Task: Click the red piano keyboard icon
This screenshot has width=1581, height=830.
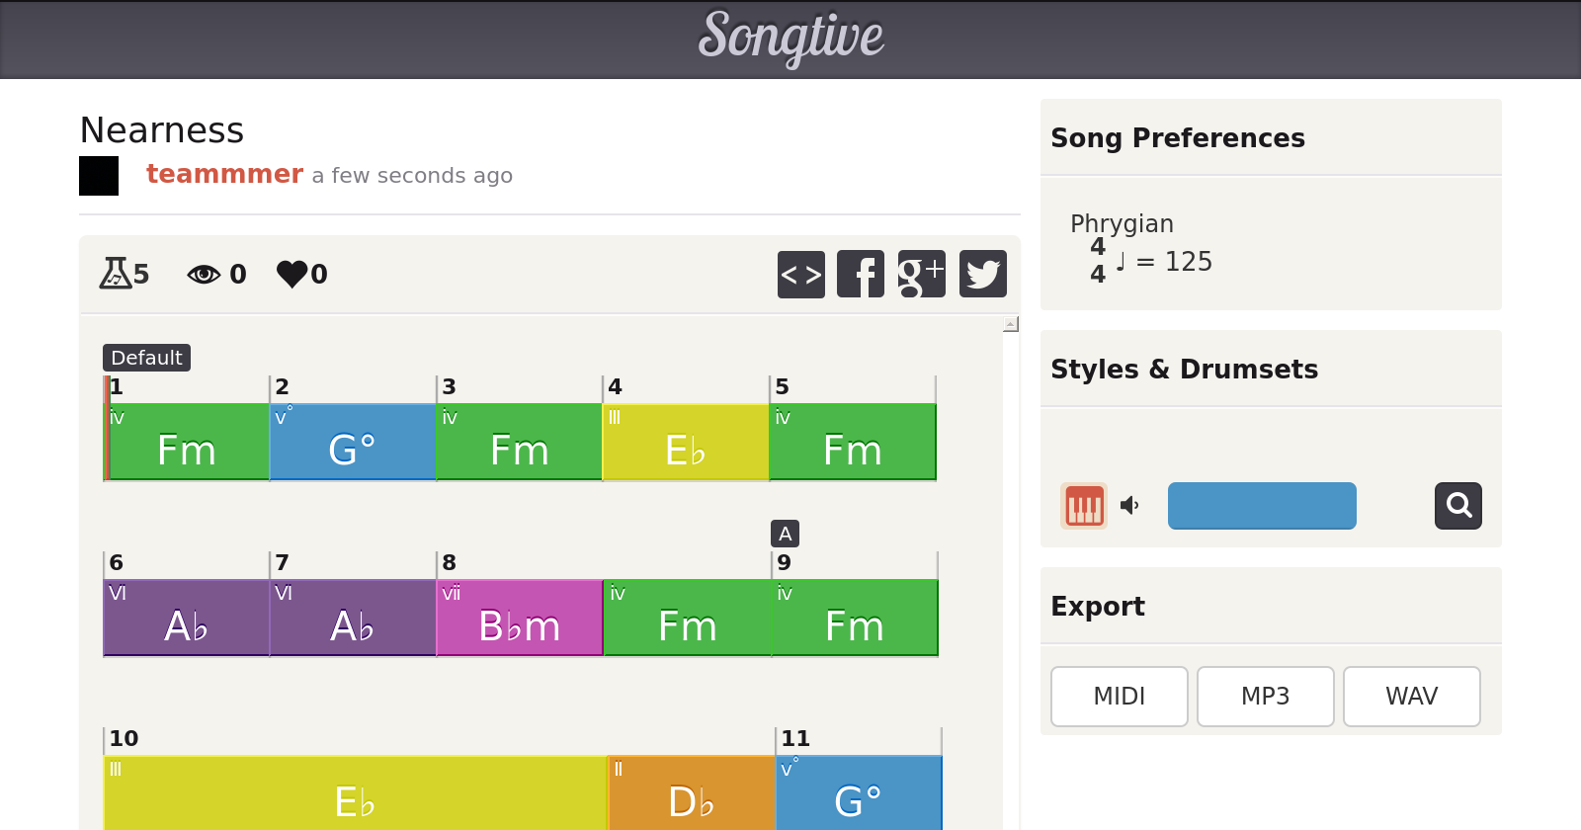Action: (1084, 506)
